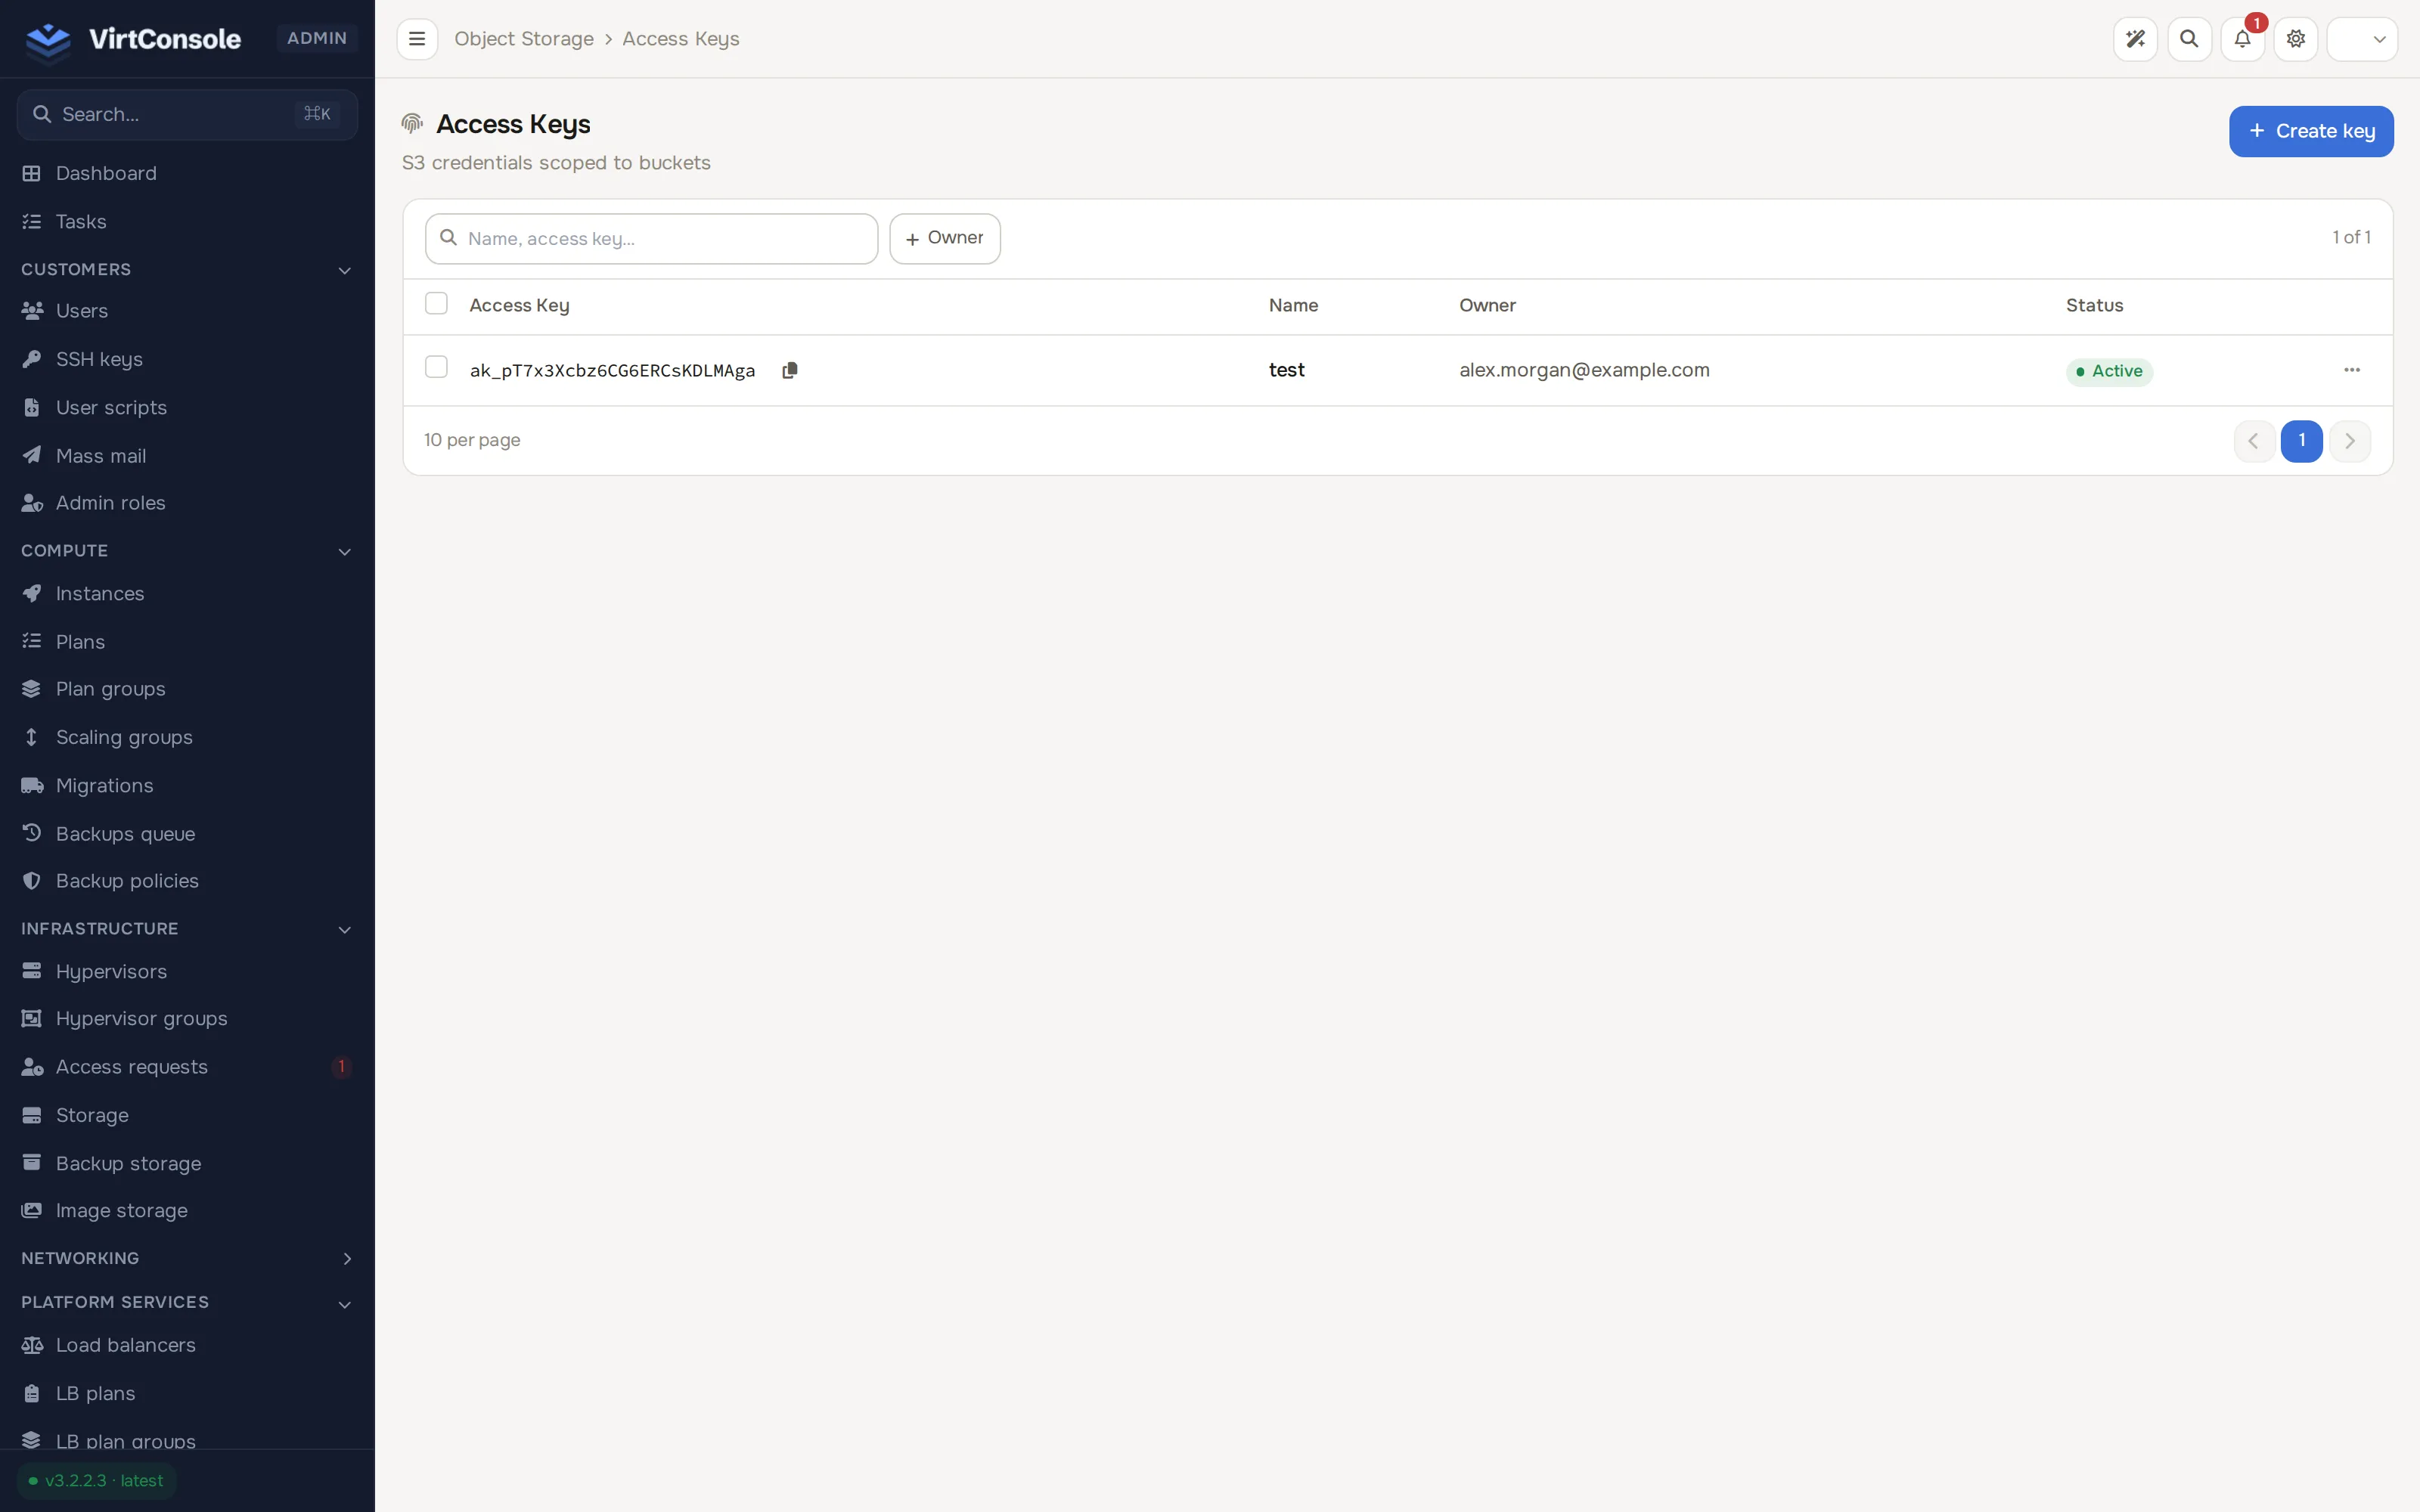
Task: Open Scaling groups page
Action: click(188, 737)
